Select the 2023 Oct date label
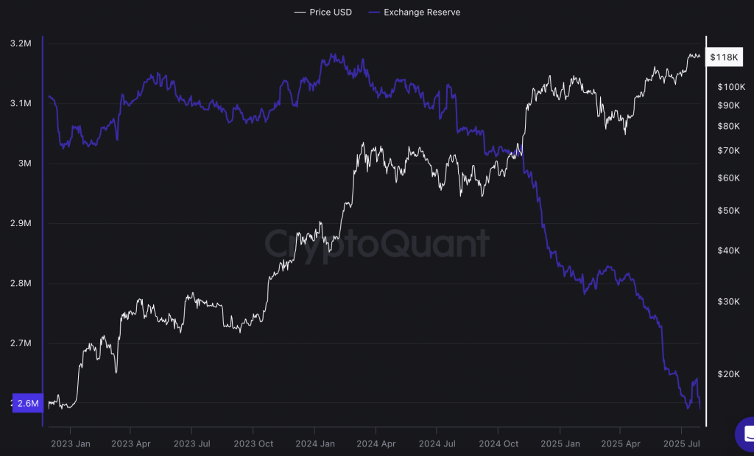Image resolution: width=754 pixels, height=456 pixels. click(x=253, y=443)
